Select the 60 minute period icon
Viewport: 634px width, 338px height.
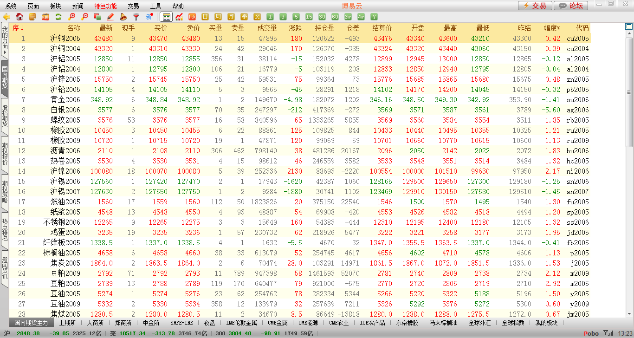tap(335, 17)
